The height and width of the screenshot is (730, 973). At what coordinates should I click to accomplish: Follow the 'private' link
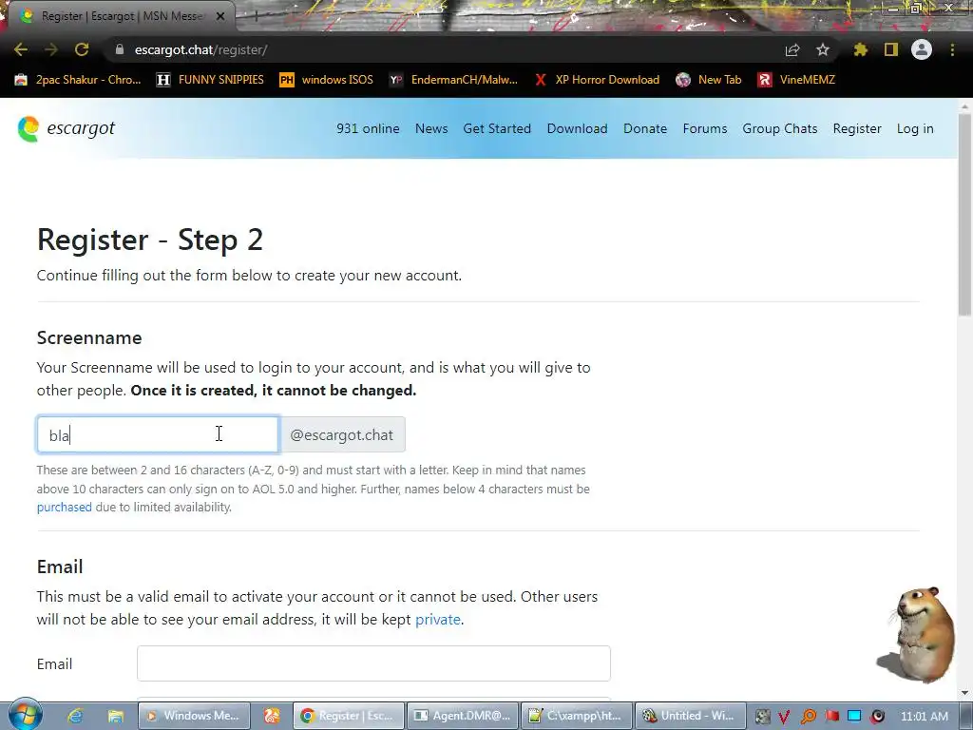click(437, 620)
